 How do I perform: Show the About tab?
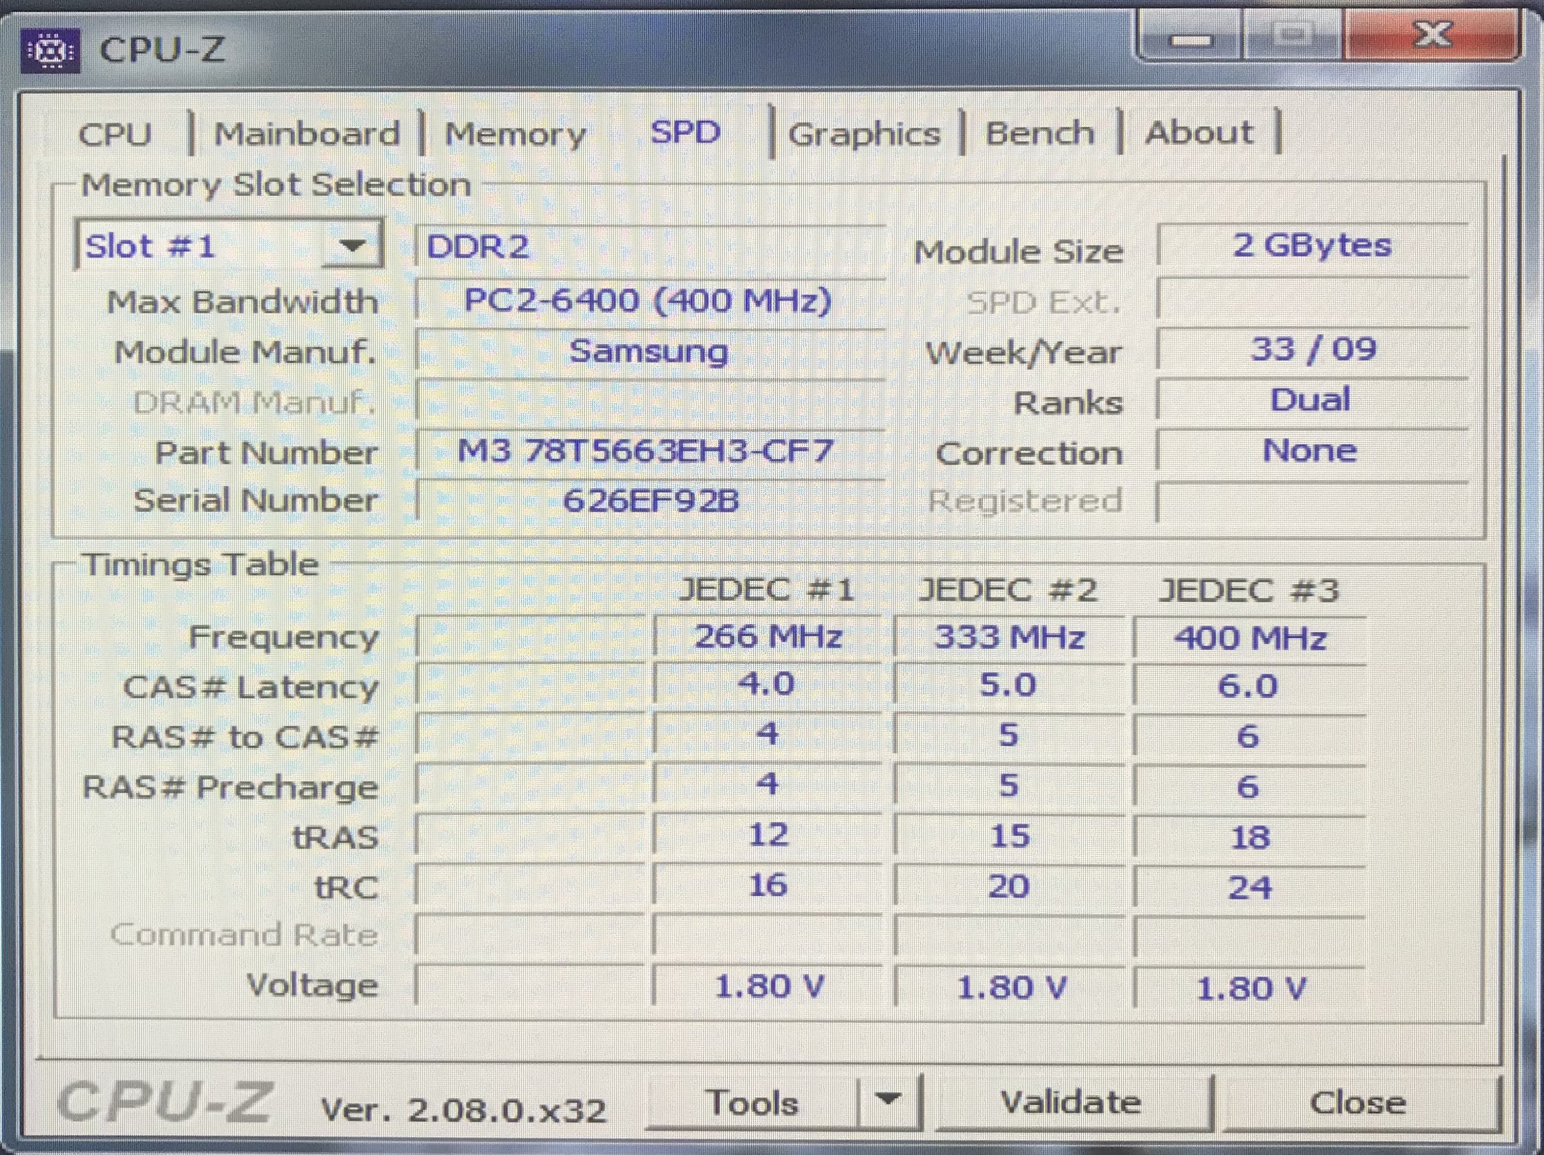(x=1198, y=133)
